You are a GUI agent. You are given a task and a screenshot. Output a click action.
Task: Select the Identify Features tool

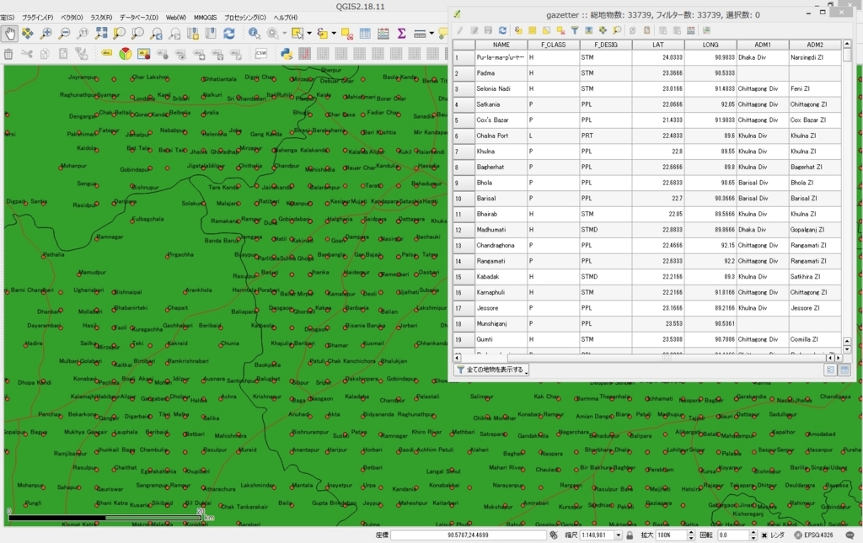(x=255, y=34)
